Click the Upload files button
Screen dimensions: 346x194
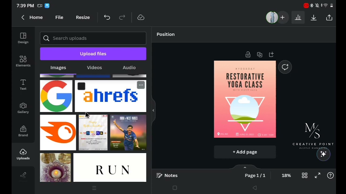[93, 54]
